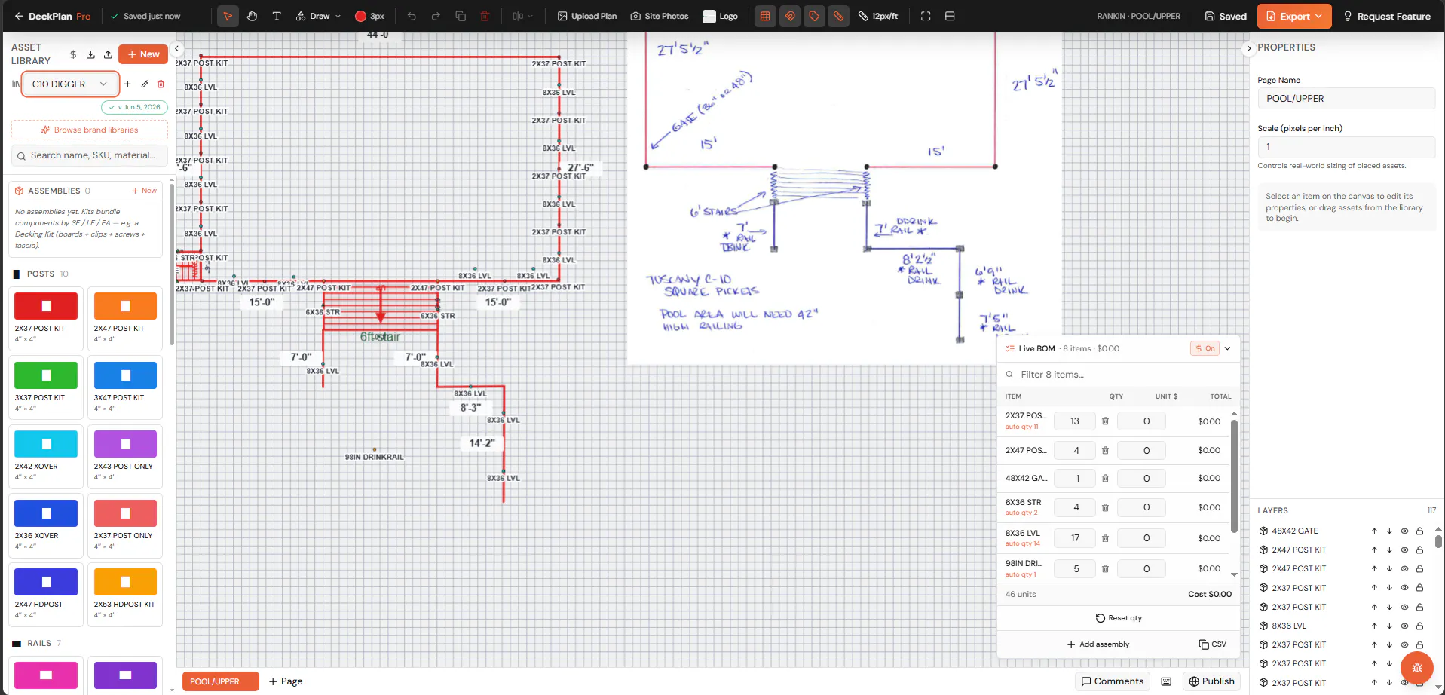Create a New asset

(143, 54)
